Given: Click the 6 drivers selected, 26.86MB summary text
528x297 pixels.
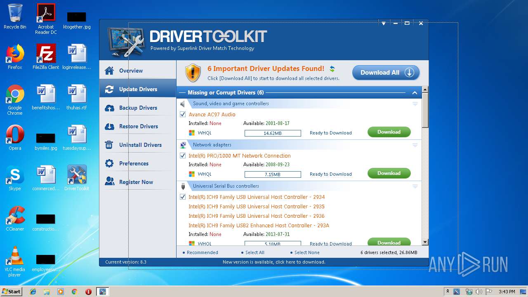Looking at the screenshot, I should 389,252.
